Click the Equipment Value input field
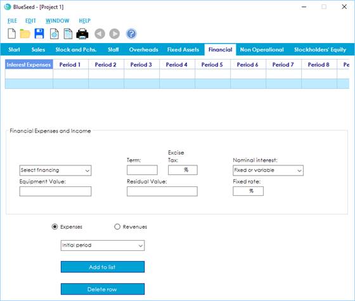This screenshot has width=355, height=301. coord(56,191)
